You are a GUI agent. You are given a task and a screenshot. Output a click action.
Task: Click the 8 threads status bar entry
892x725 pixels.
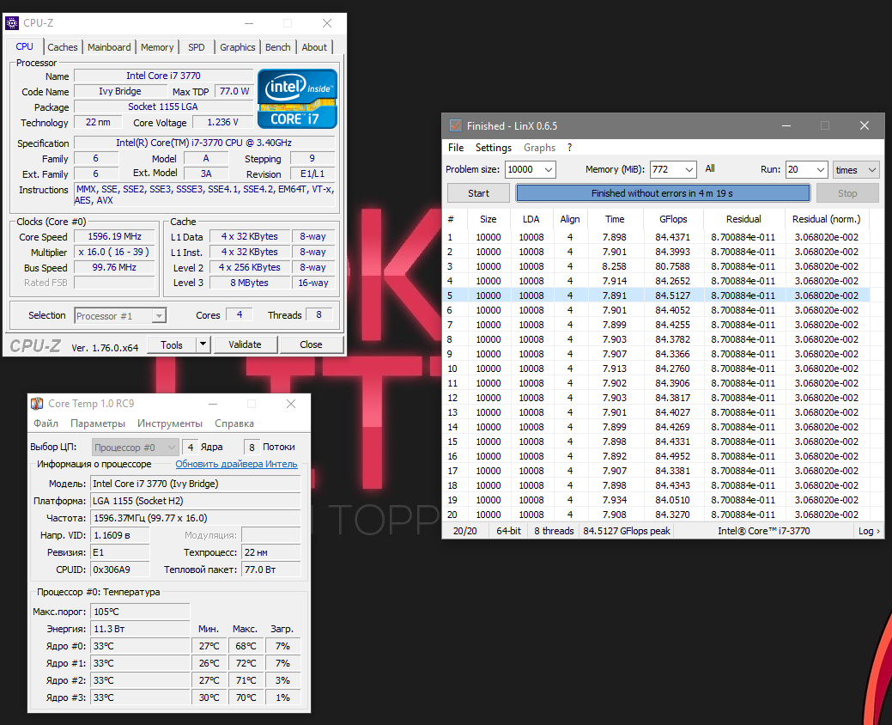click(554, 531)
